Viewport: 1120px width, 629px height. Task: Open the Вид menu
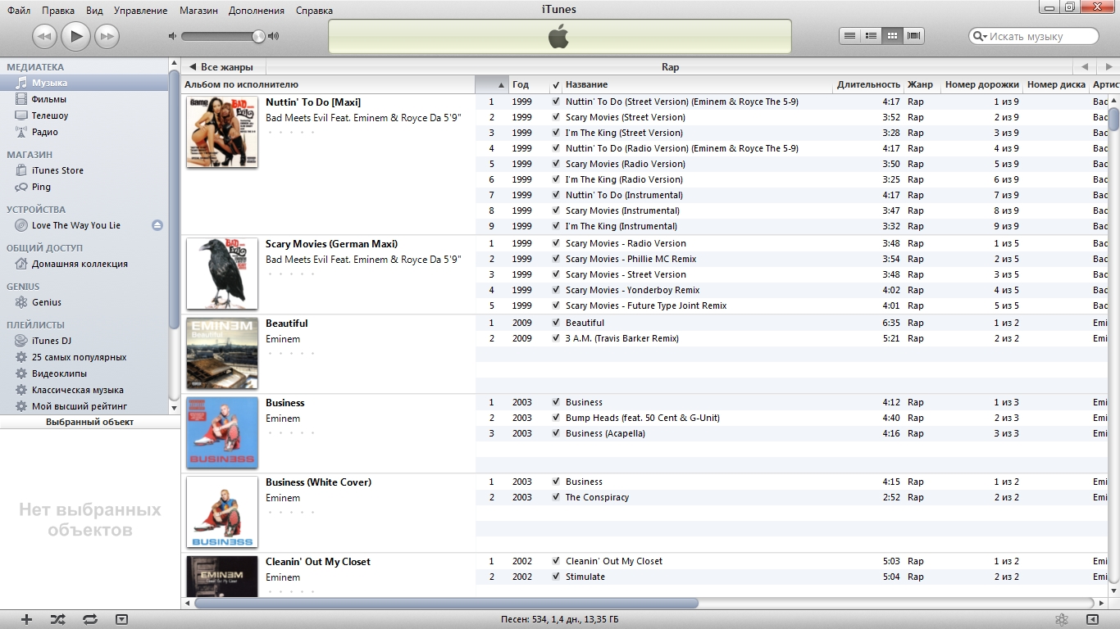pos(94,11)
